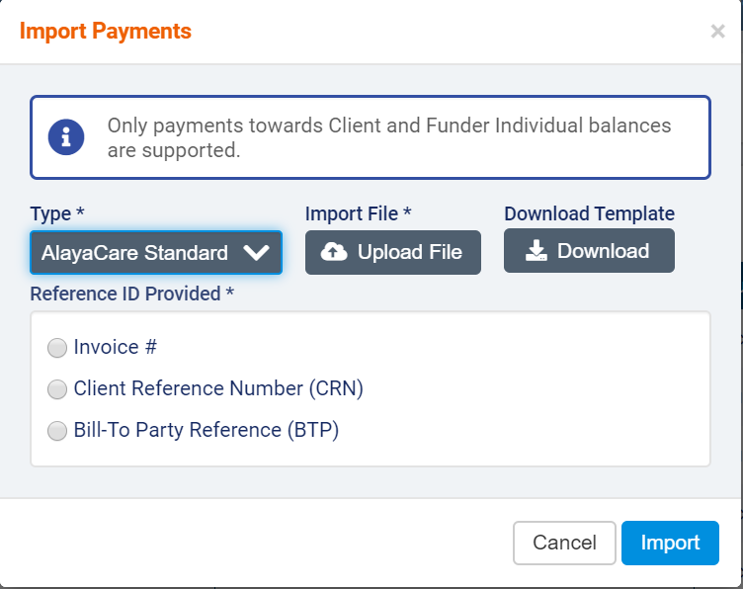Click the chevron on the Type dropdown
The height and width of the screenshot is (589, 743).
point(256,253)
